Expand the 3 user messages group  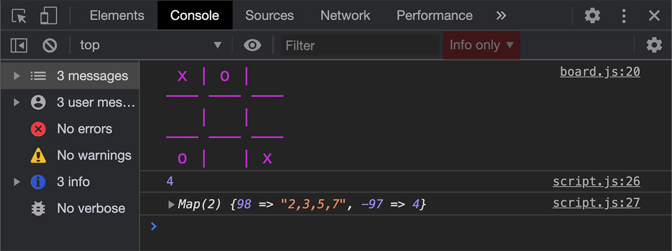[17, 102]
